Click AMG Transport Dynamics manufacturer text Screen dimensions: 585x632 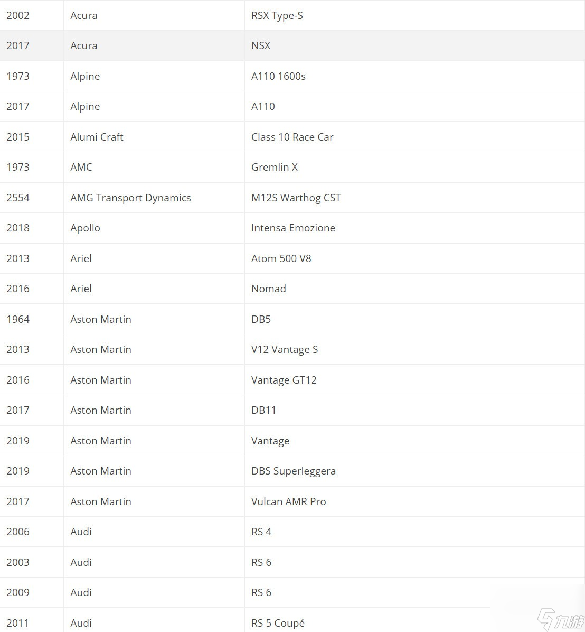point(130,198)
